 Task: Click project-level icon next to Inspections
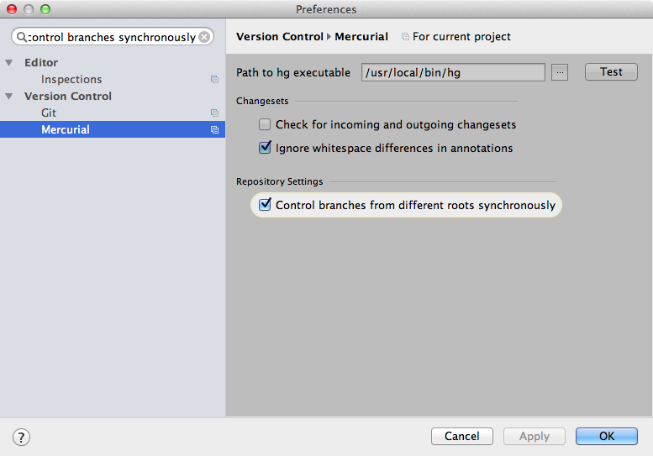(214, 79)
